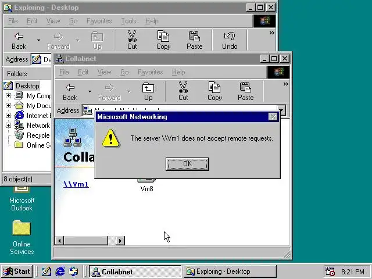Expand the My Documents tree node
The image size is (372, 279).
tap(8, 105)
